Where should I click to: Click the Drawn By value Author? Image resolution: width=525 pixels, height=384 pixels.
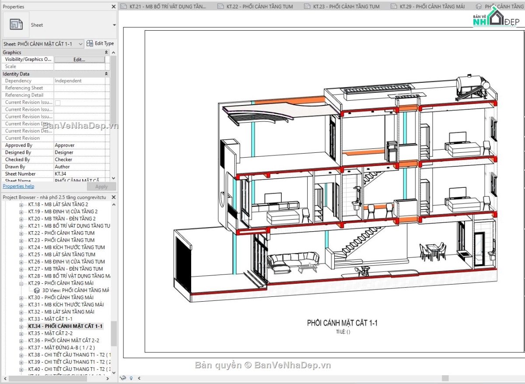pyautogui.click(x=62, y=167)
